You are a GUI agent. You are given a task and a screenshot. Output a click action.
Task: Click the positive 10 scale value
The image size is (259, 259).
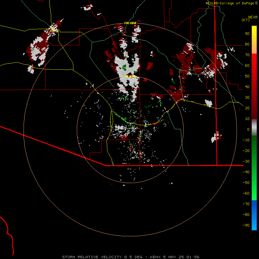click(x=247, y=119)
